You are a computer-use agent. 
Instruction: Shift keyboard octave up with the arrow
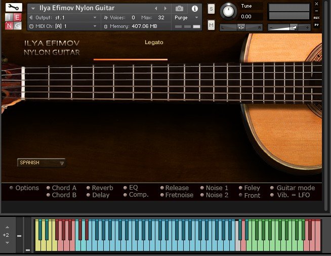(x=7, y=227)
